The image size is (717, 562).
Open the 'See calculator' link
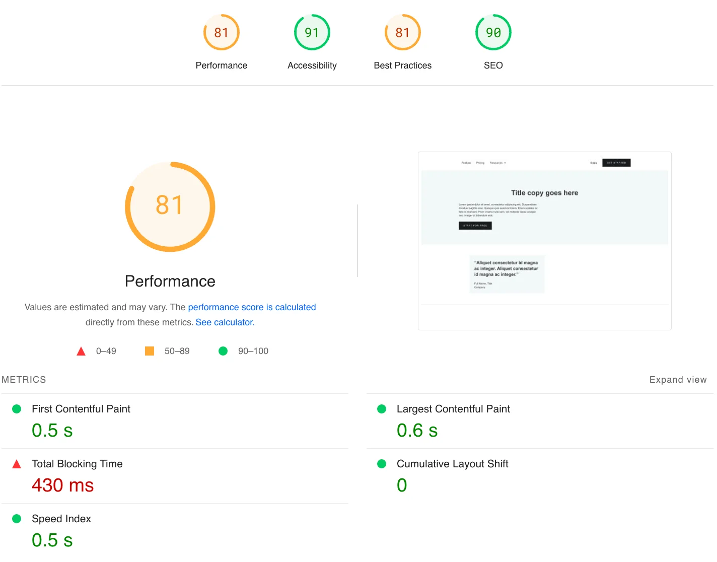click(224, 322)
